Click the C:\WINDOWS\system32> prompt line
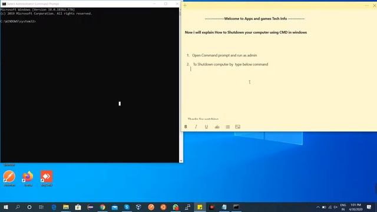The height and width of the screenshot is (212, 377). pyautogui.click(x=18, y=21)
